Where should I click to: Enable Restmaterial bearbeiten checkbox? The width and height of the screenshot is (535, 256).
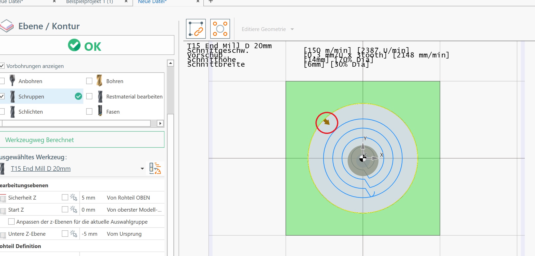(89, 96)
